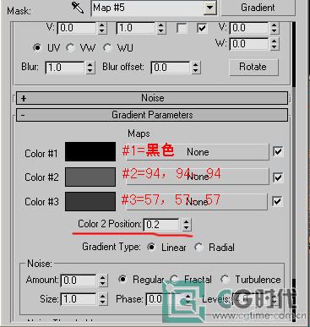This screenshot has width=310, height=327.
Task: Click the Noise Size field
Action: click(79, 299)
